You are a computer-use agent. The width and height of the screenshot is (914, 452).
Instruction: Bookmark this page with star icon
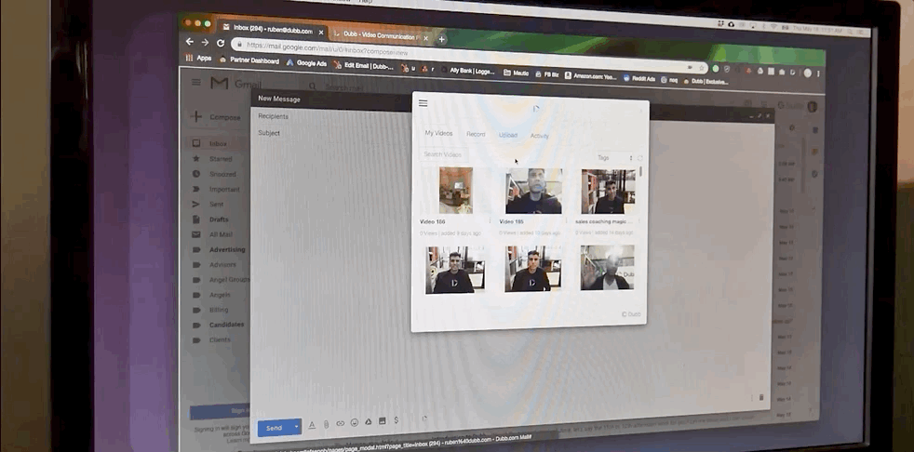pyautogui.click(x=702, y=68)
